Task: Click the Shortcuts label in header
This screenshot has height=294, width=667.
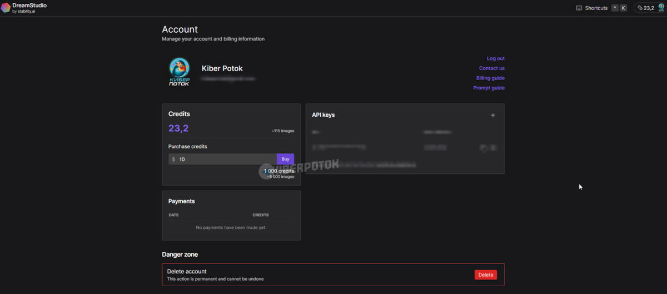Action: coord(596,8)
